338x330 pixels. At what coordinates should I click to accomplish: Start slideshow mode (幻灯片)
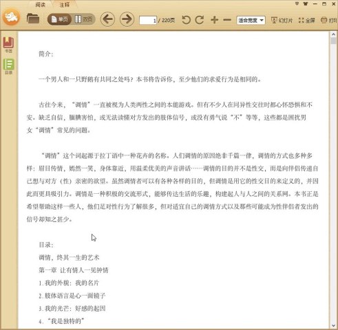[282, 21]
